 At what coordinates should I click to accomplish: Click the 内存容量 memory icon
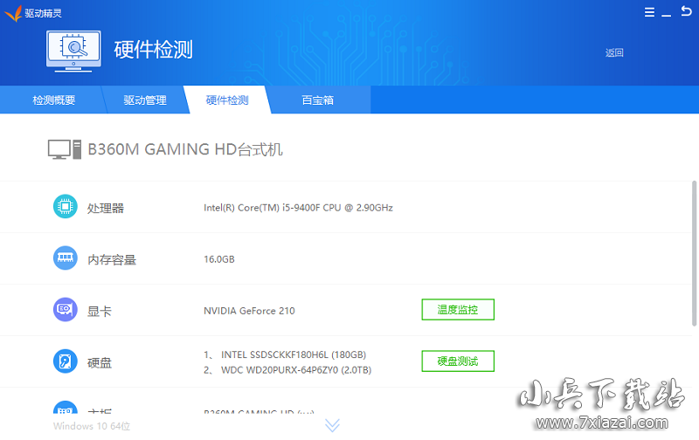65,258
